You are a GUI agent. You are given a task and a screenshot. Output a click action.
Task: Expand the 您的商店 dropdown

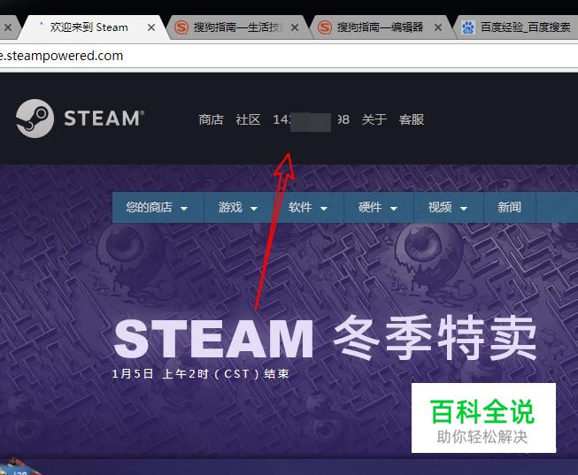(158, 208)
